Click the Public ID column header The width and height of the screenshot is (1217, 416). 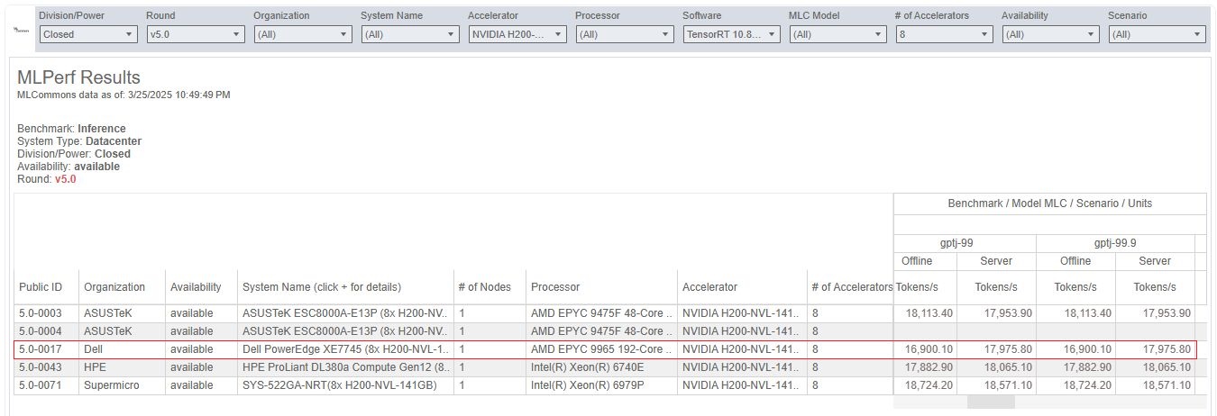pos(41,287)
